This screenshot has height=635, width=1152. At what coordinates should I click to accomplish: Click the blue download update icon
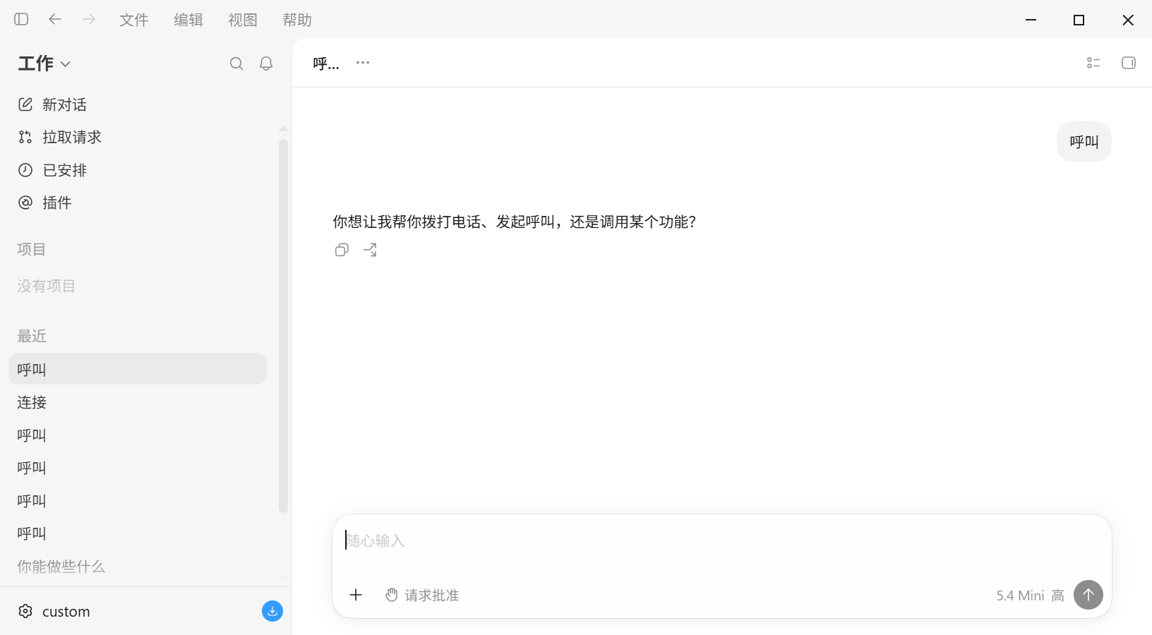pos(272,611)
